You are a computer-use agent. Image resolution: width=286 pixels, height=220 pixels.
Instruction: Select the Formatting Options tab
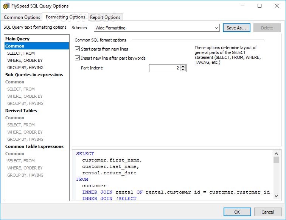65,17
